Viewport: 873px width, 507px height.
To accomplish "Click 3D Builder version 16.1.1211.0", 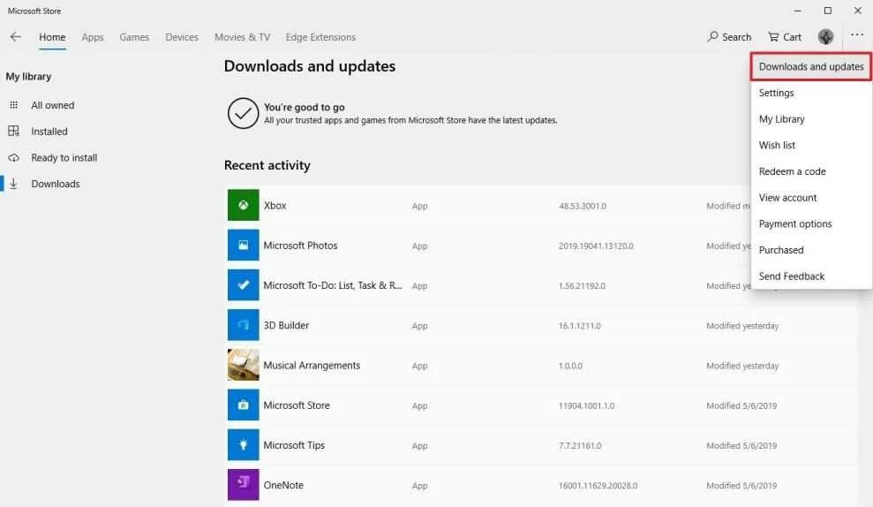I will coord(580,326).
